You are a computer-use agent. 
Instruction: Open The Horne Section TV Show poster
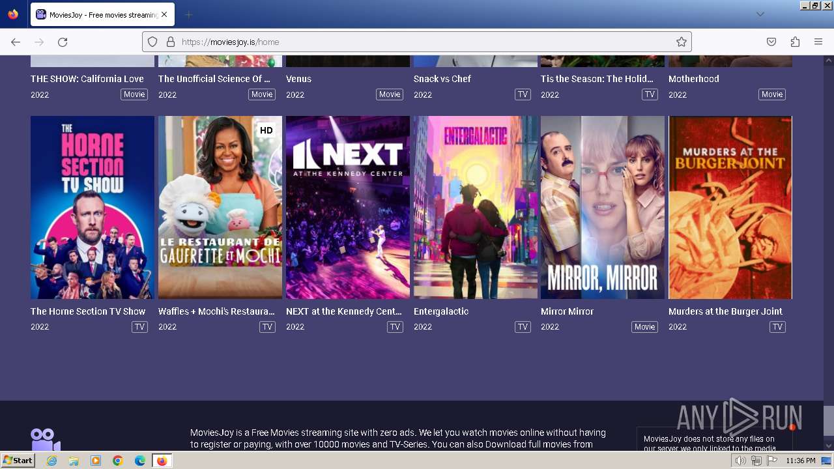pos(93,207)
